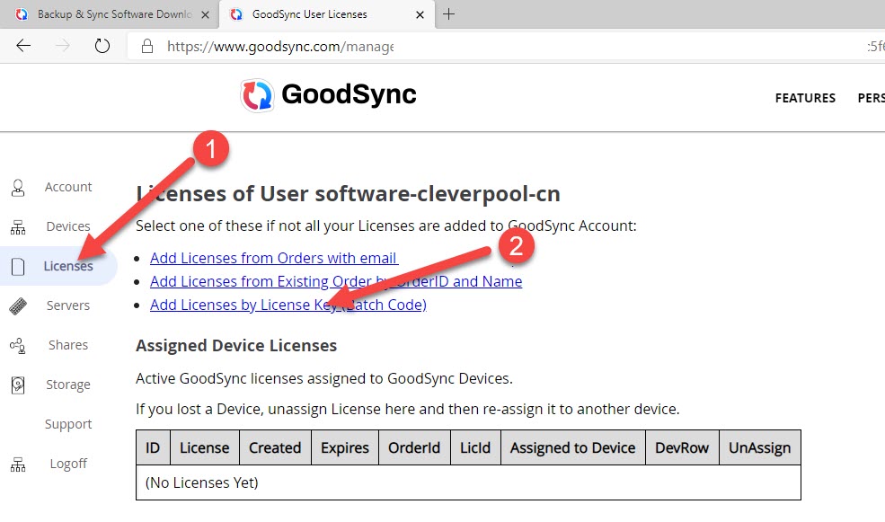Click the Servers icon in sidebar
Viewport: 885px width, 522px height.
pos(18,305)
